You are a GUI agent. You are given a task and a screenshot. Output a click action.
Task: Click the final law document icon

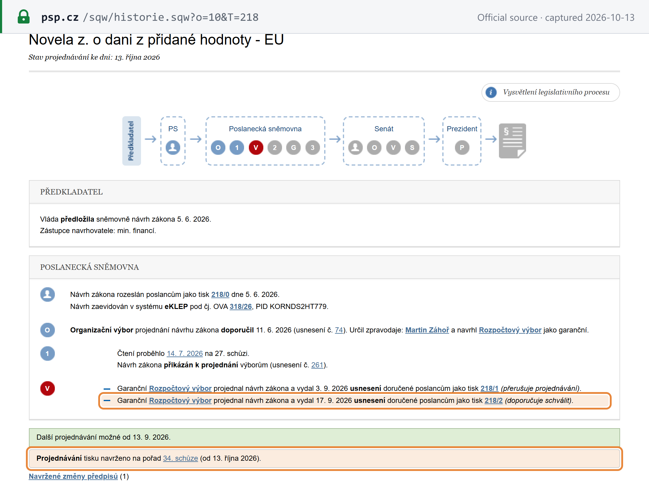513,141
